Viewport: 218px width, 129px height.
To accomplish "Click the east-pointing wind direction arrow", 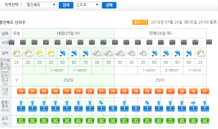I will tap(193, 103).
